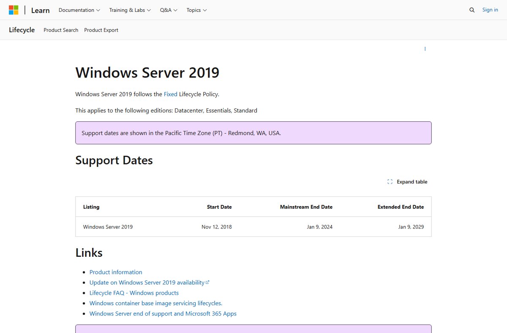Select the Product Export menu item

[101, 30]
